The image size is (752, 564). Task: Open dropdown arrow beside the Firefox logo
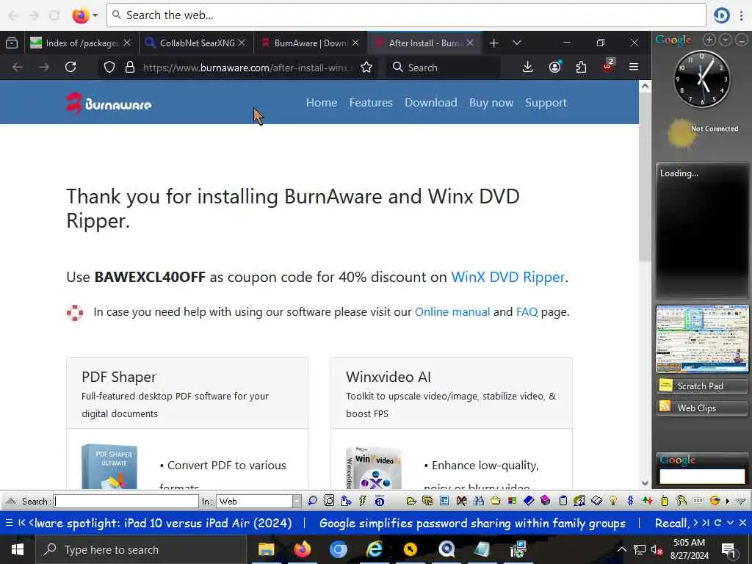tap(95, 15)
